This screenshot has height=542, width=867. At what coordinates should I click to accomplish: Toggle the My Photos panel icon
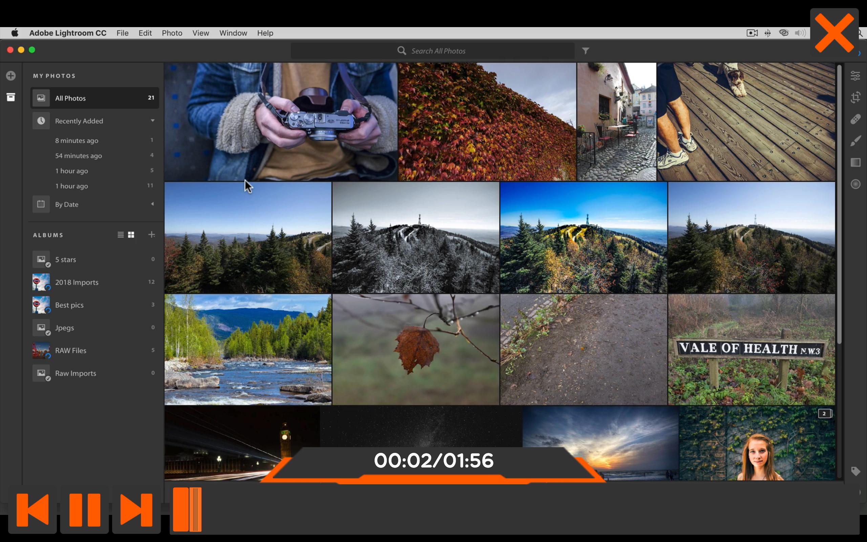11,97
